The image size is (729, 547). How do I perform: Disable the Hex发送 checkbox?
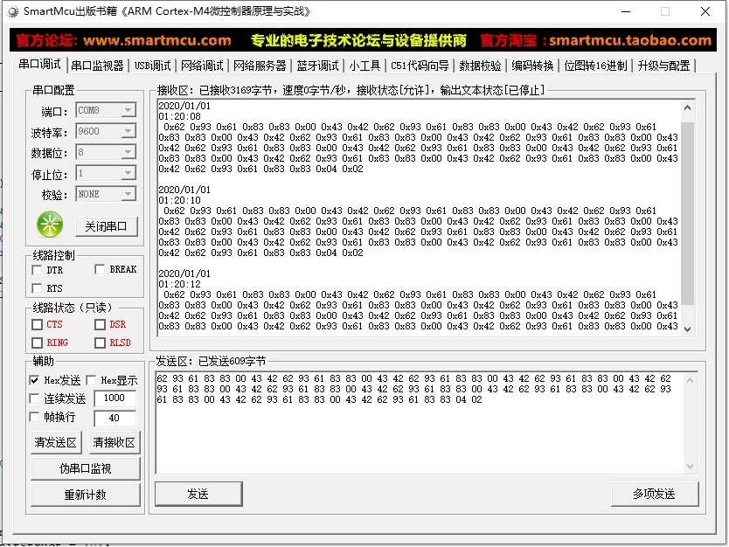coord(34,381)
